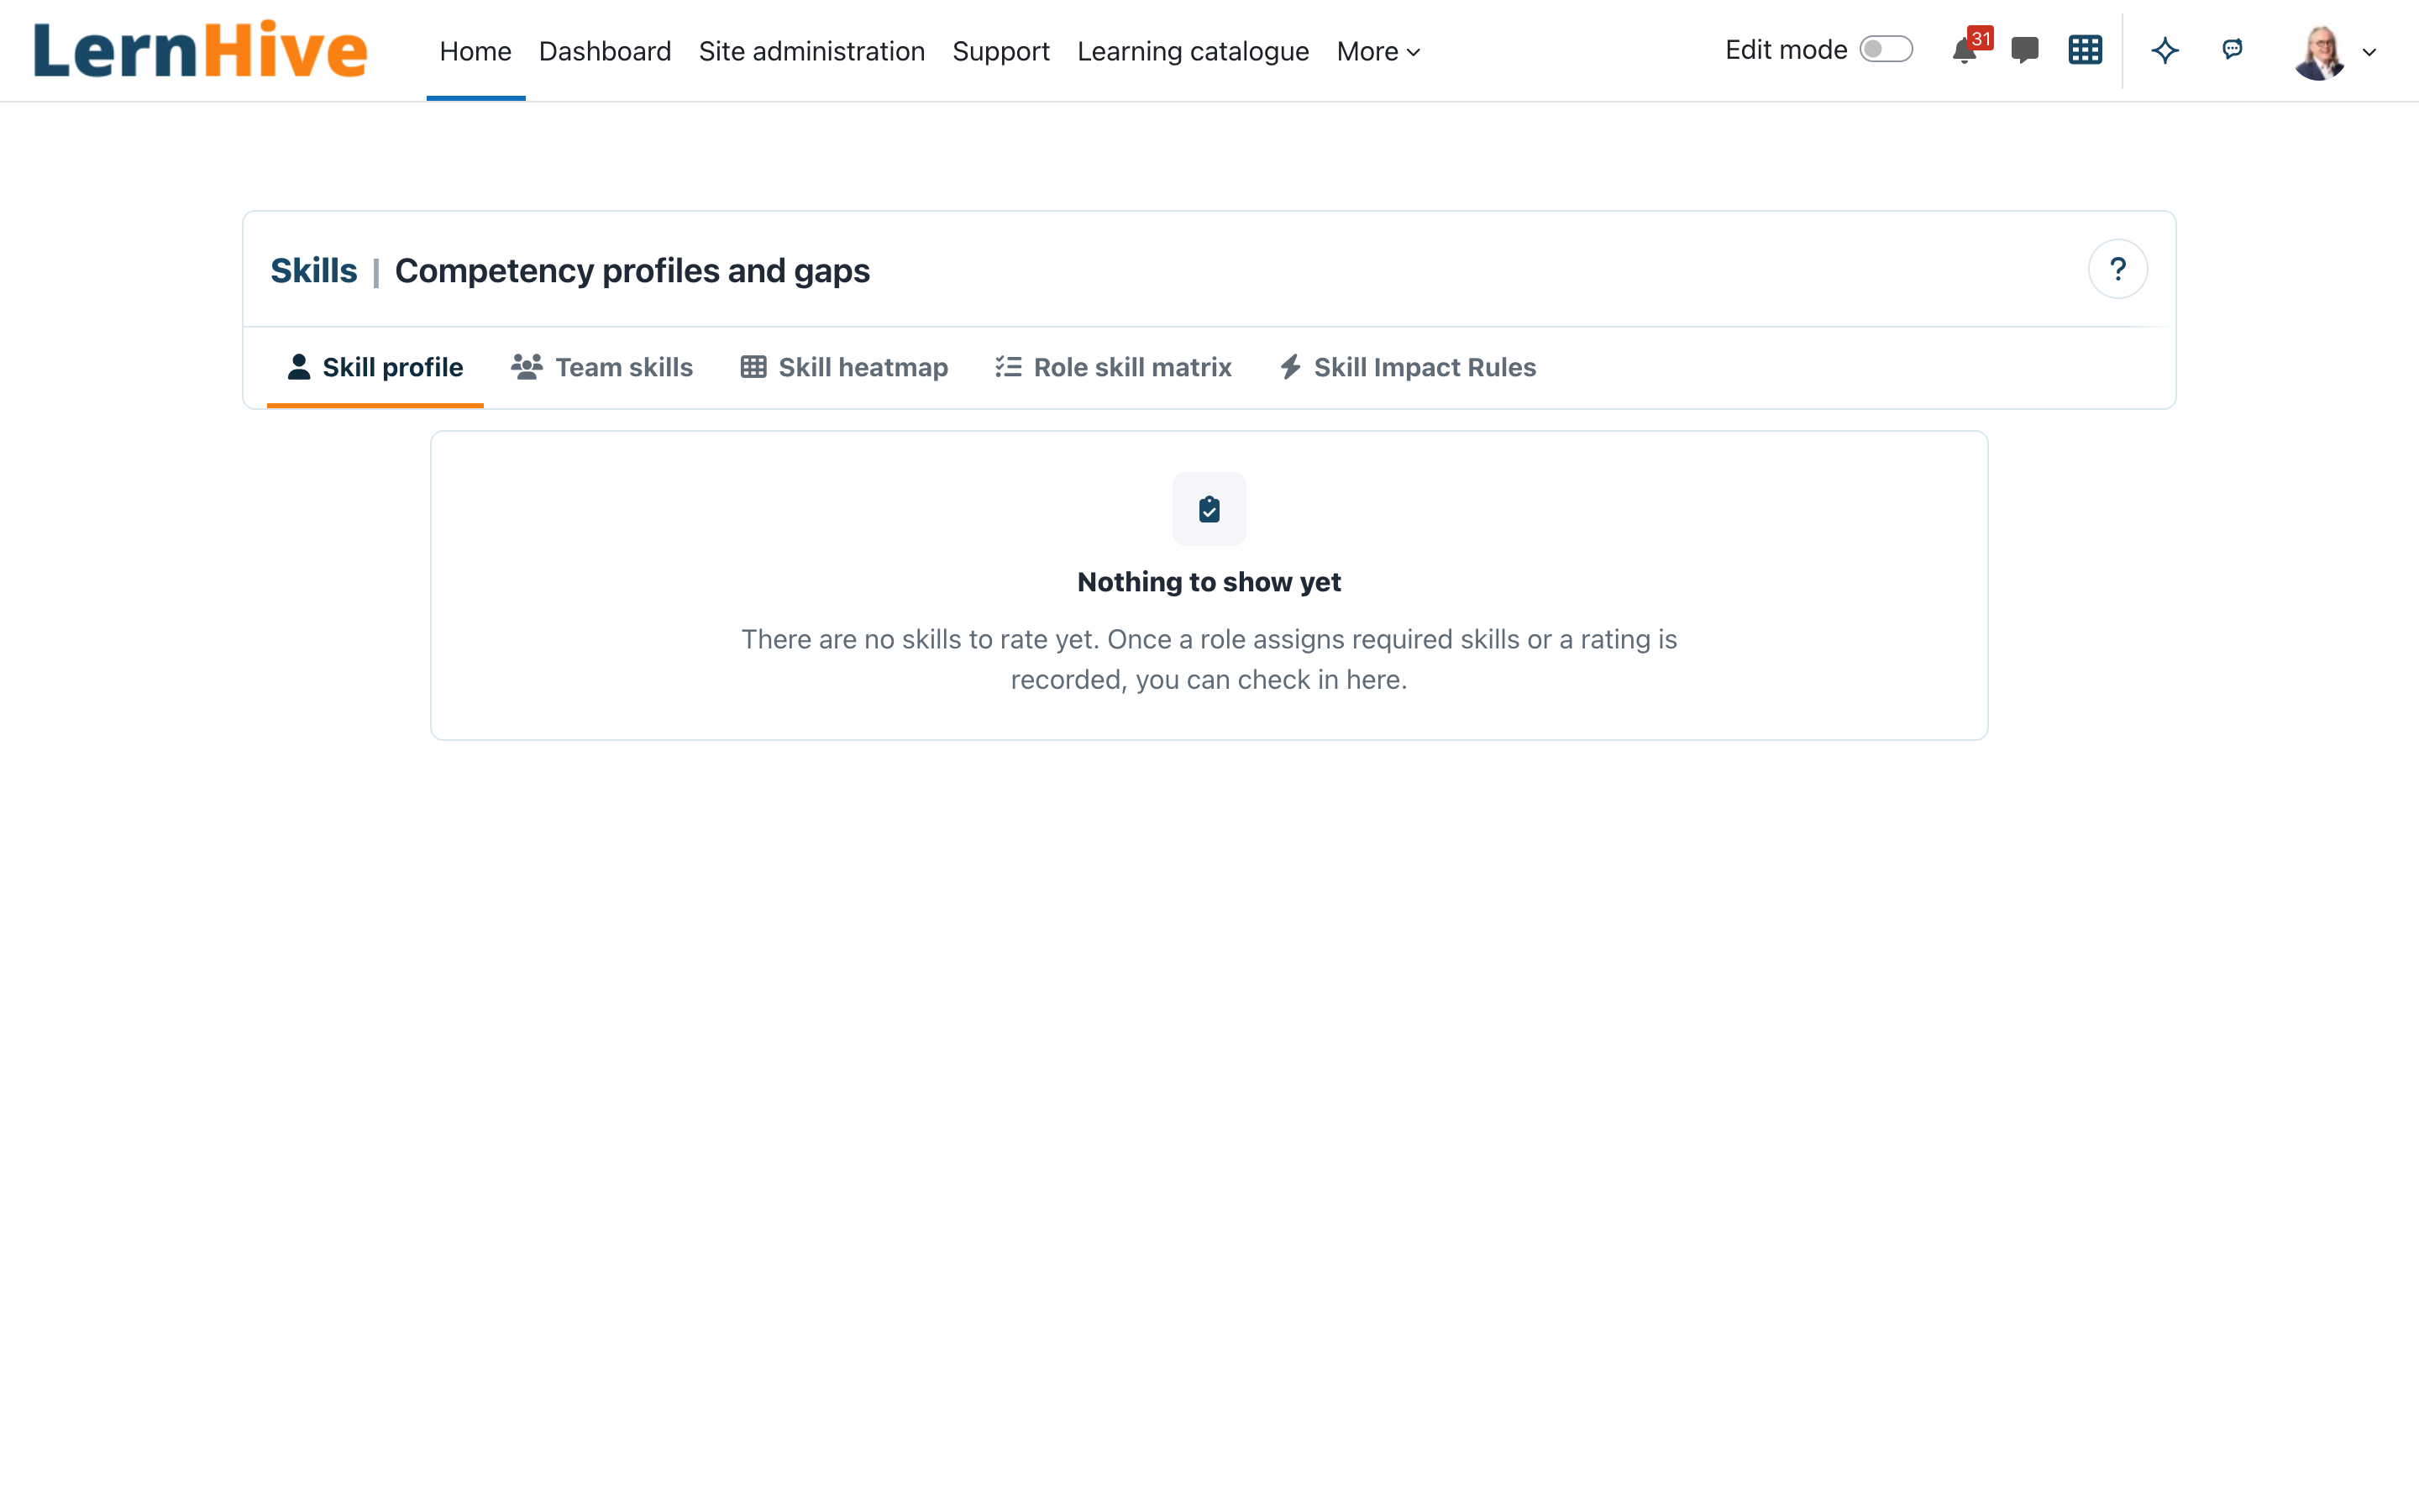Click the 'Nothing to show yet' heading
The width and height of the screenshot is (2419, 1512).
click(x=1209, y=582)
